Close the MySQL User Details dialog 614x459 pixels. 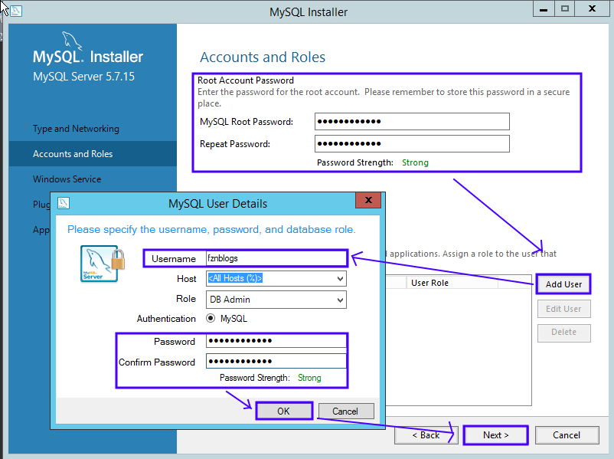tap(368, 200)
